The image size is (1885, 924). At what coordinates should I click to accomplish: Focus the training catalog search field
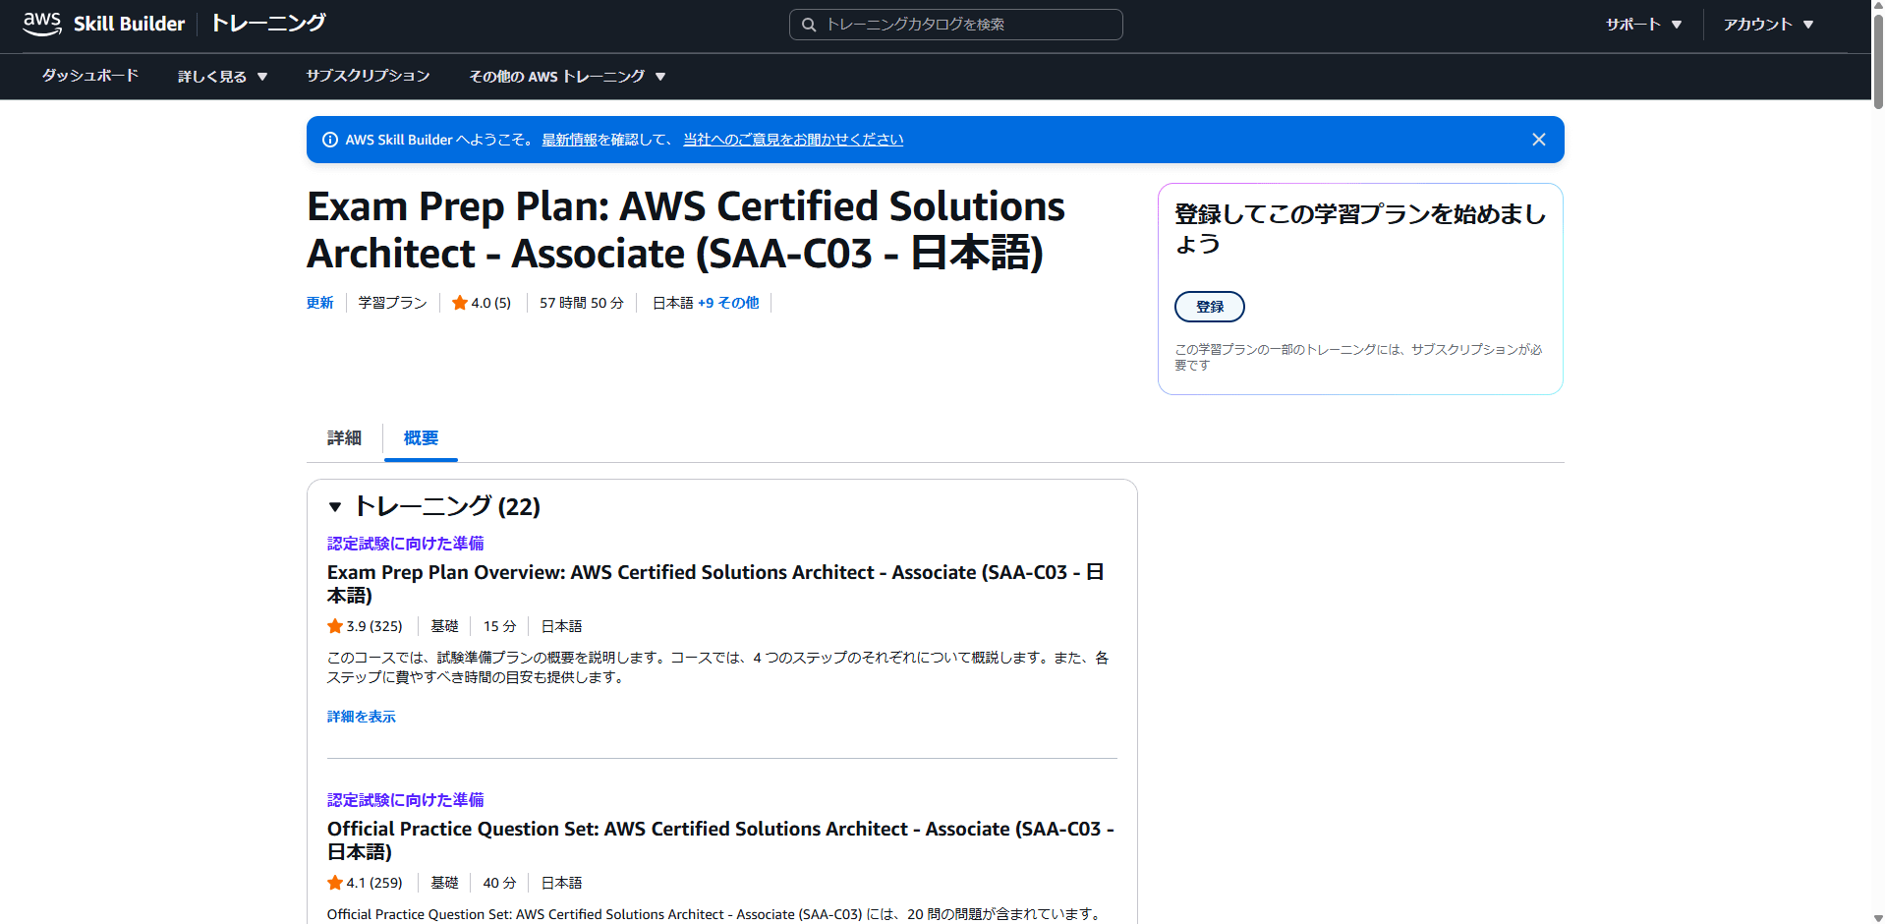(968, 25)
